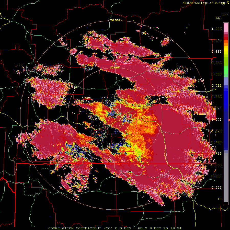The width and height of the screenshot is (230, 230).
Task: Click the [CC] units label
Action: point(218,18)
